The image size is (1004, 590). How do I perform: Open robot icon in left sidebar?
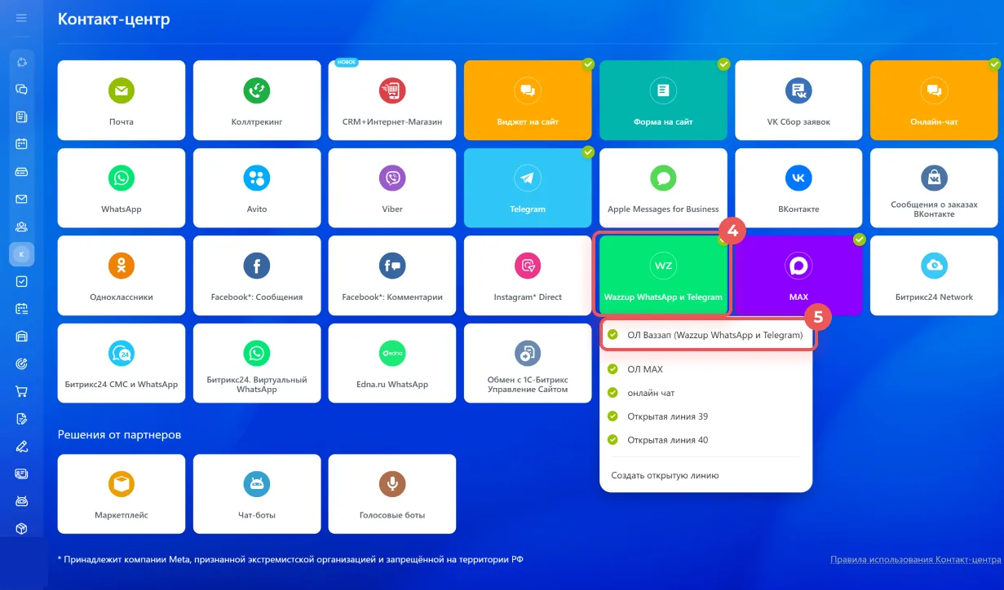pyautogui.click(x=22, y=501)
